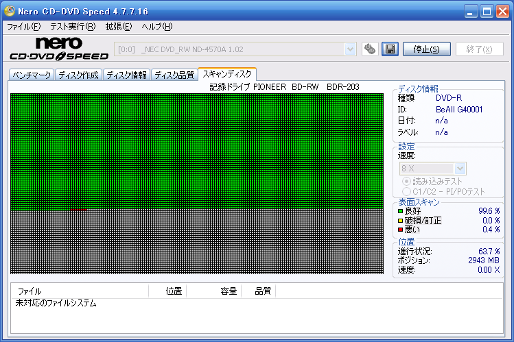Click the 記録ドライブ PIONEER BD-RW BDR-203 label
Image resolution: width=514 pixels, height=342 pixels.
285,87
